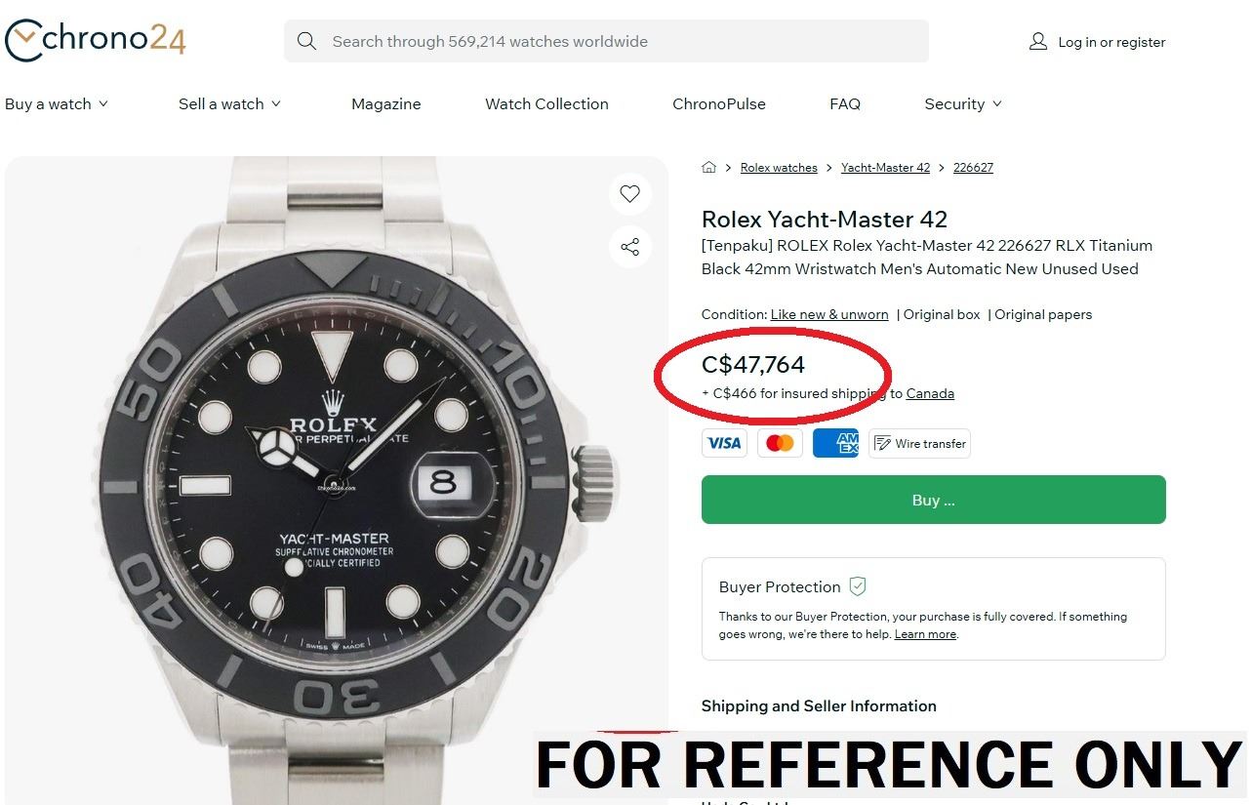The width and height of the screenshot is (1251, 805).
Task: Expand the Buy a watch dropdown
Action: point(57,104)
